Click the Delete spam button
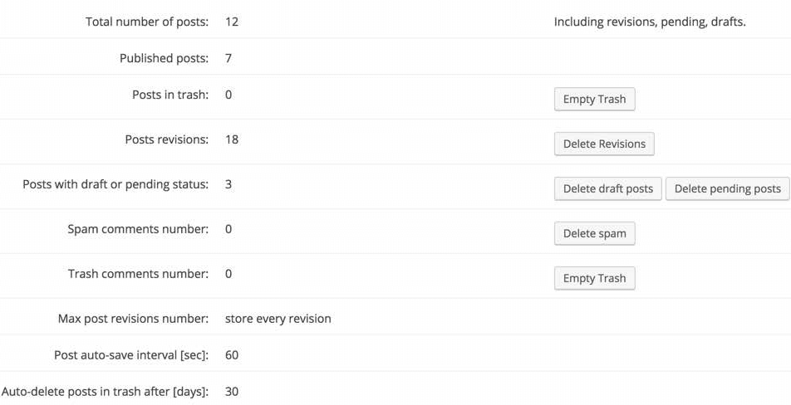 [594, 234]
